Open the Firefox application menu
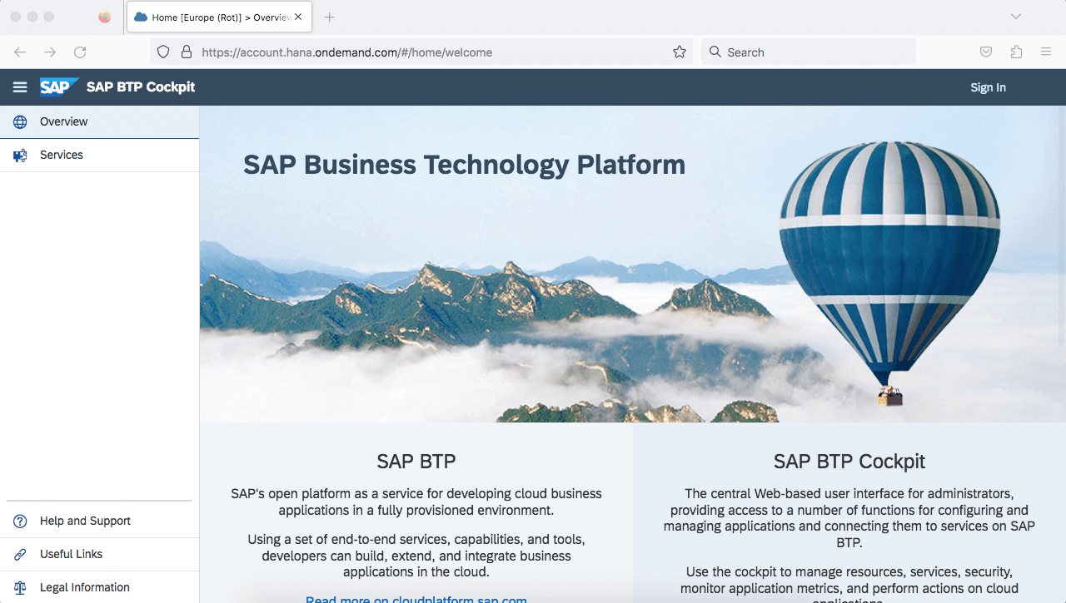Screen dimensions: 1066x603 click(1046, 52)
